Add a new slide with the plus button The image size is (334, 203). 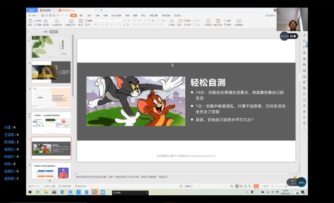50,181
